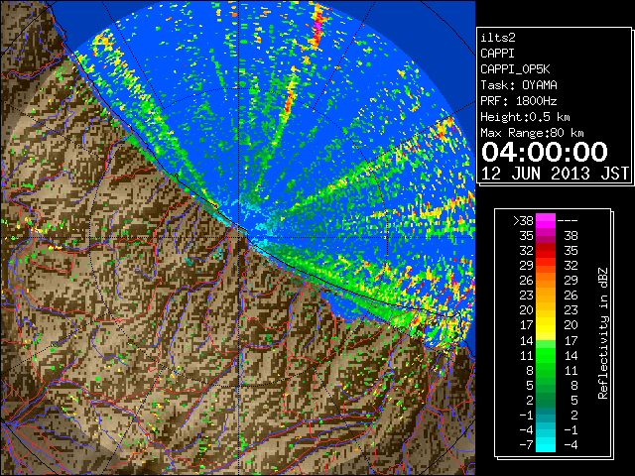
Task: Click the 'Reflectivity in dBZ' legend title
Action: (x=603, y=333)
